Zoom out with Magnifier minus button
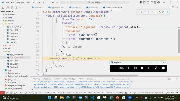This screenshot has width=180, height=101. (x=114, y=68)
